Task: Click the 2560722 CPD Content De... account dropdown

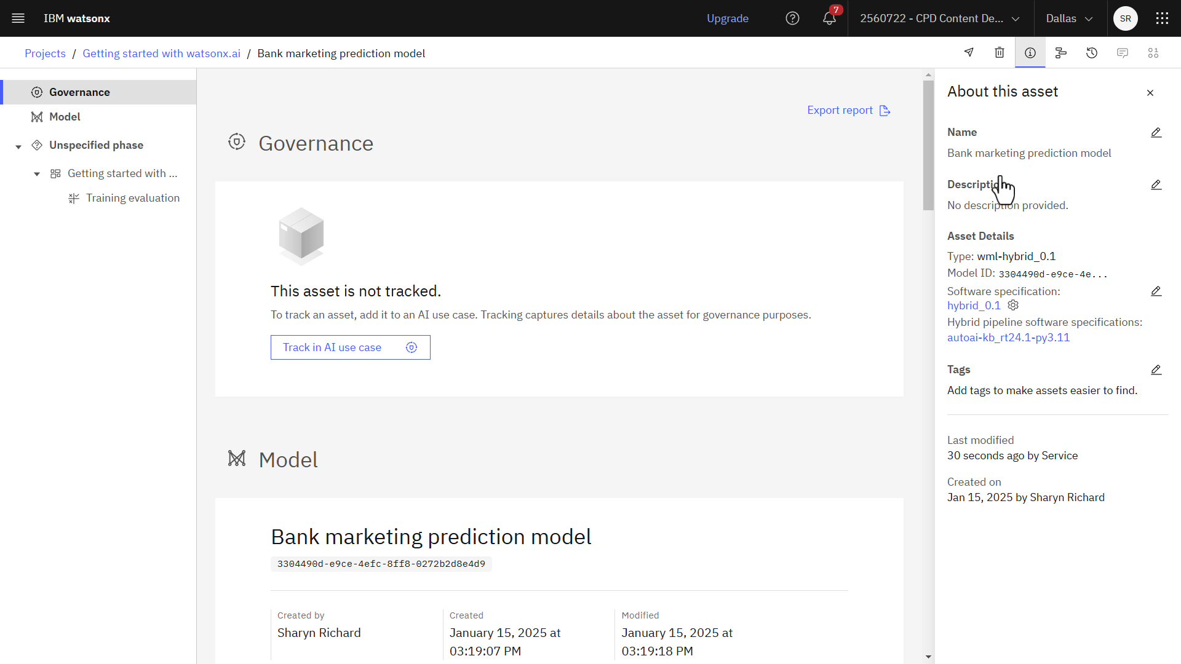Action: pyautogui.click(x=937, y=18)
